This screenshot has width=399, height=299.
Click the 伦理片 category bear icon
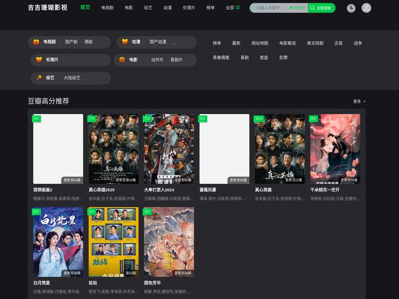pyautogui.click(x=39, y=60)
